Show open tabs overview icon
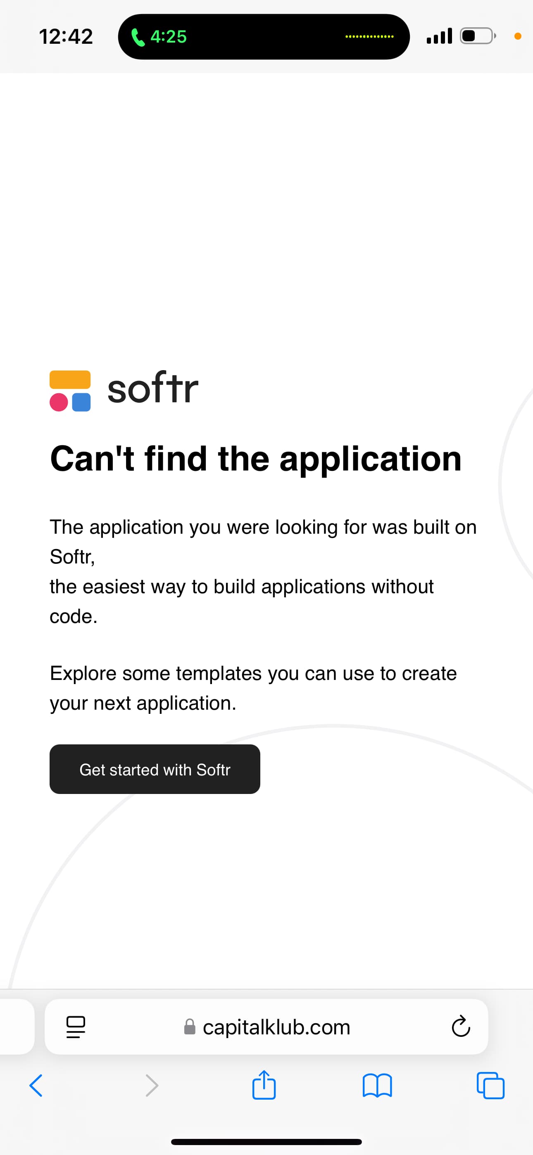The height and width of the screenshot is (1155, 533). 490,1086
